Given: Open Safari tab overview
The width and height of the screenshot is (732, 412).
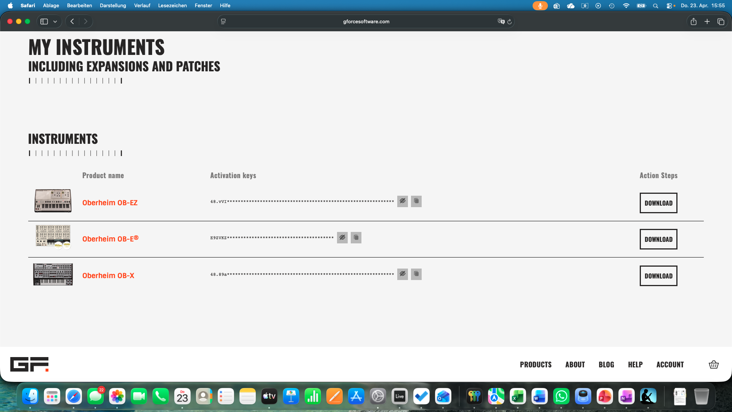Looking at the screenshot, I should (721, 22).
